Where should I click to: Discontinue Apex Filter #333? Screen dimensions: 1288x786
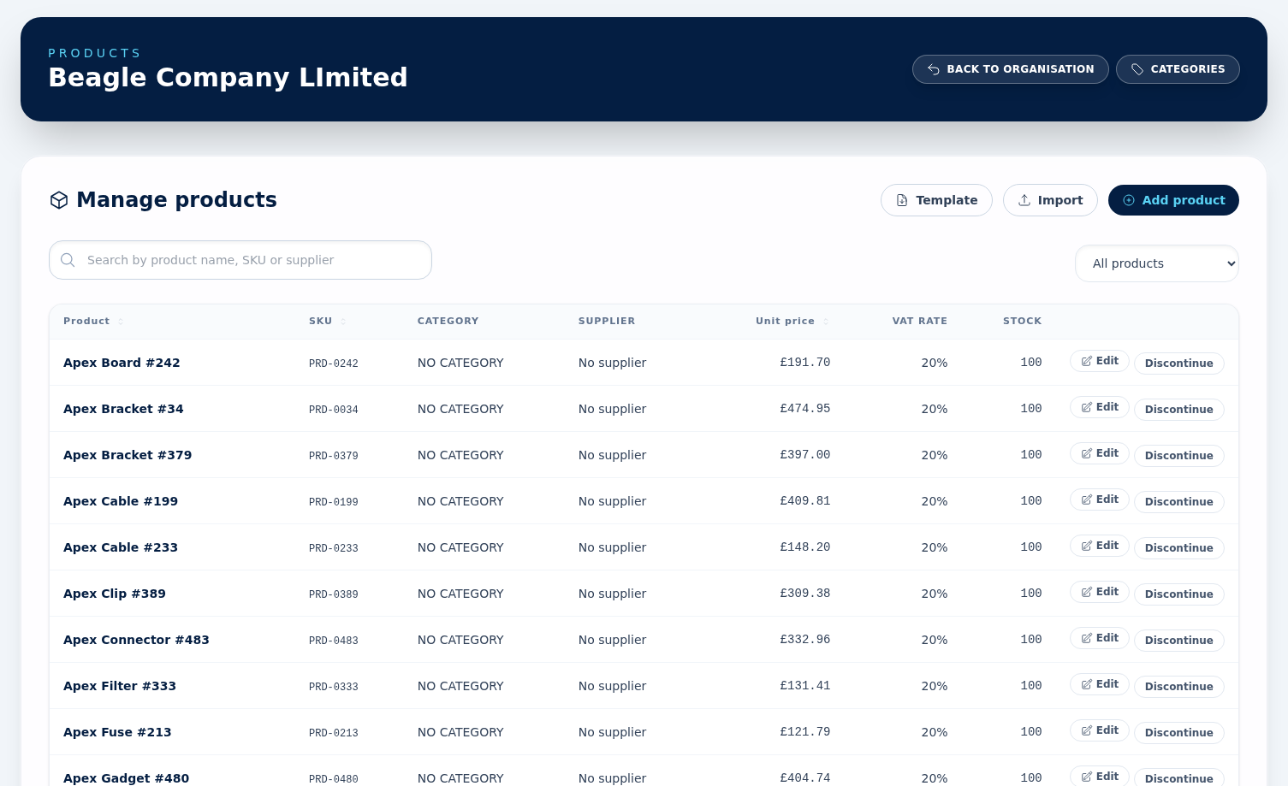tap(1179, 687)
